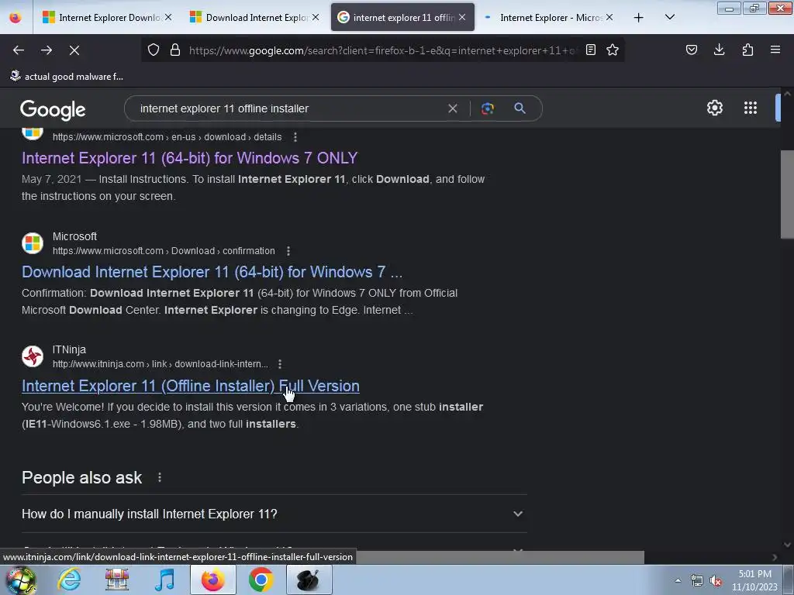The image size is (794, 595).
Task: Open the taskbar clock and date
Action: [754, 580]
